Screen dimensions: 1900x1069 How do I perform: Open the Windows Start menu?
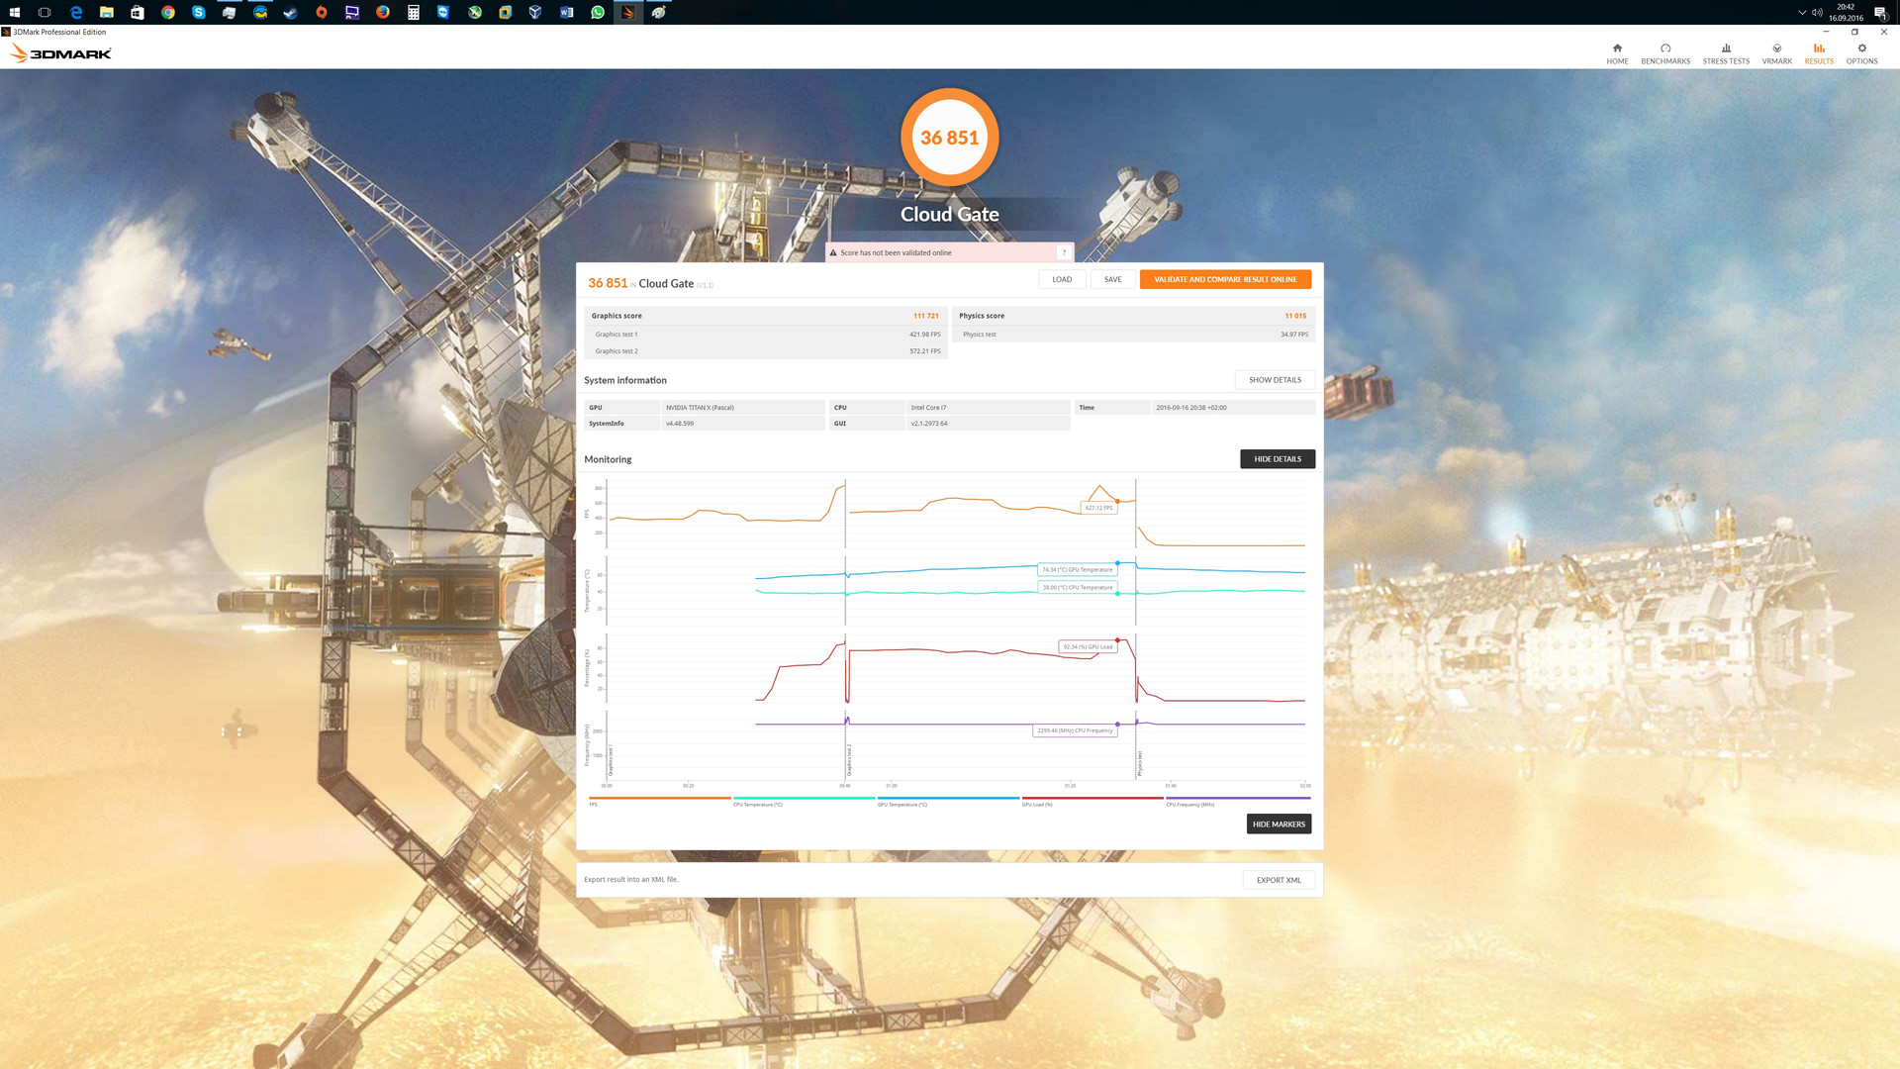14,12
